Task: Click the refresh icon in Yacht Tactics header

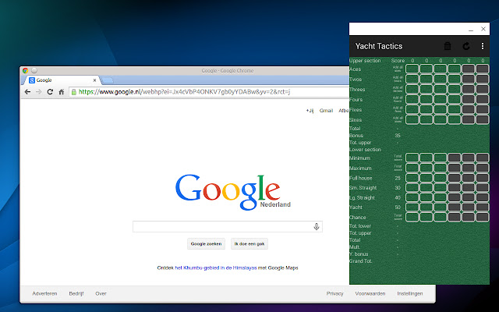Action: point(466,46)
